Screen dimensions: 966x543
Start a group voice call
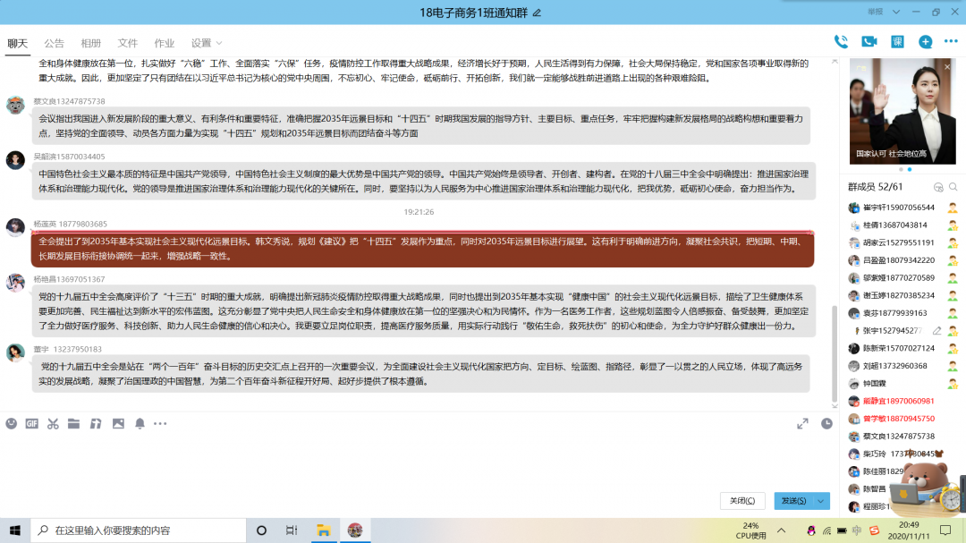[841, 41]
